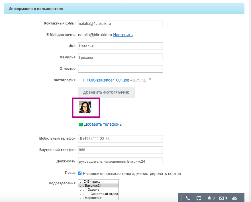Click the natalia@bitrixkld.ru mail address text

[95, 35]
